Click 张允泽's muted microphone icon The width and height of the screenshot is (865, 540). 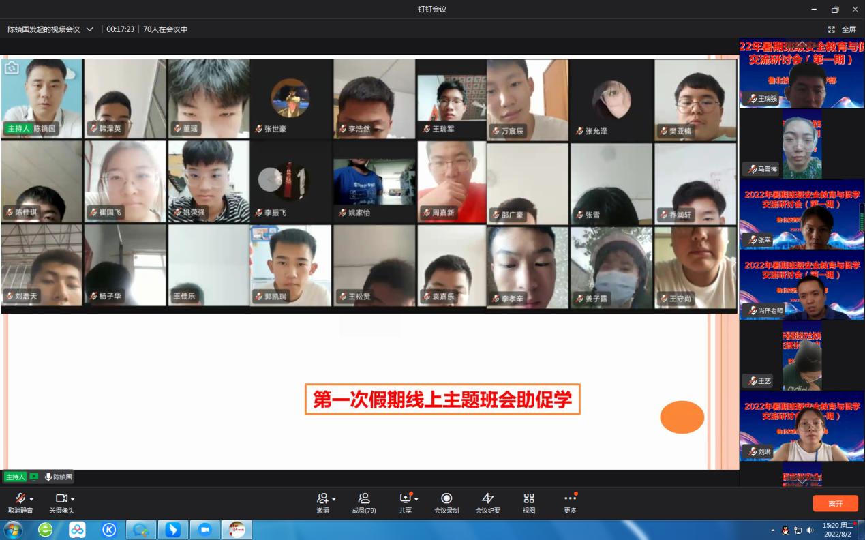(579, 131)
